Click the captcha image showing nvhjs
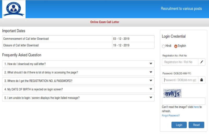 pyautogui.click(x=172, y=93)
